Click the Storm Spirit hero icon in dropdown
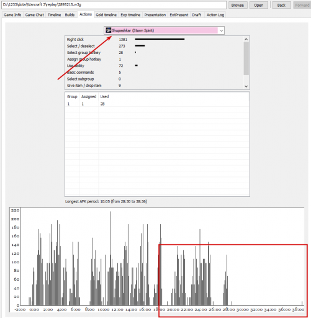 click(x=109, y=30)
